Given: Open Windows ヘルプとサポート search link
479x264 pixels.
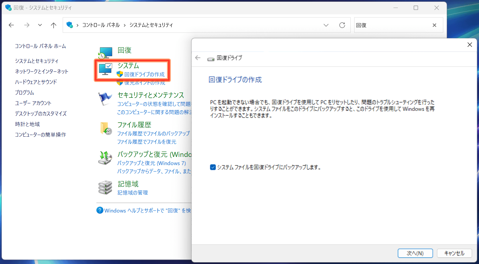Looking at the screenshot, I should [148, 210].
